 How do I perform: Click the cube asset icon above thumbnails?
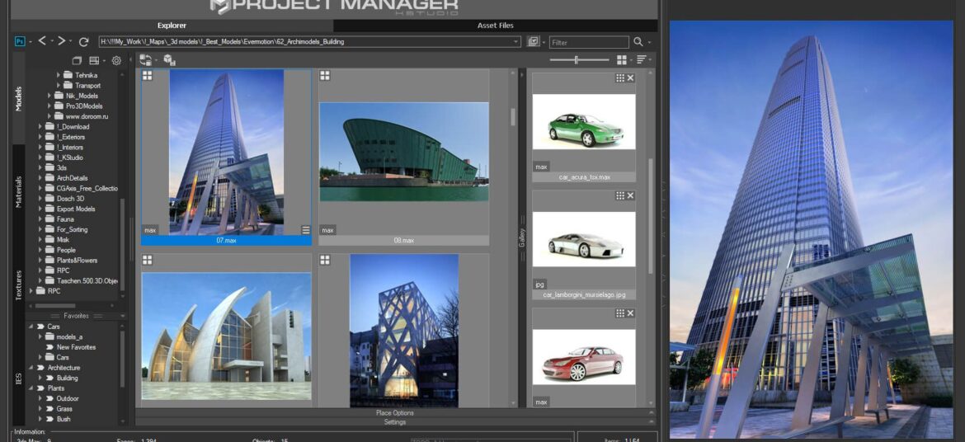pos(169,59)
